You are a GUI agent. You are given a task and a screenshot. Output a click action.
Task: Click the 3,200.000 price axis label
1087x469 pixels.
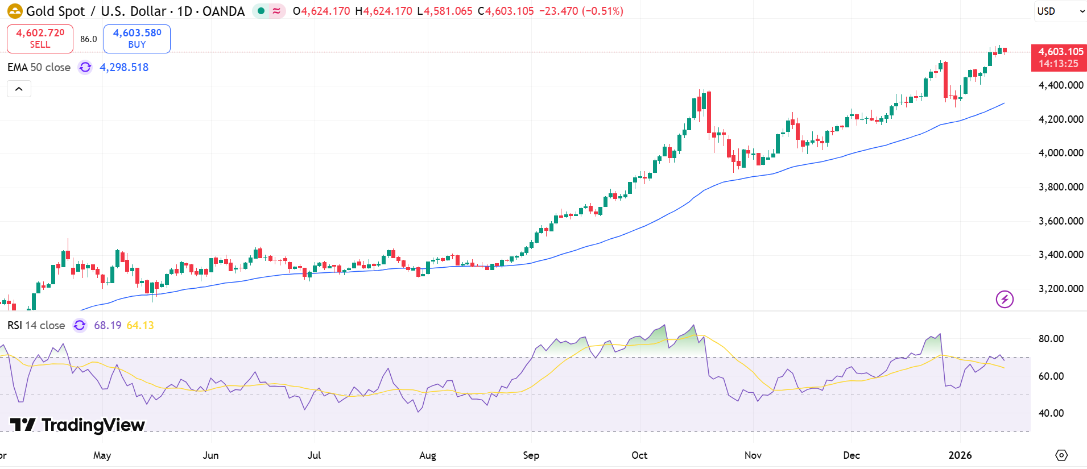[1061, 289]
